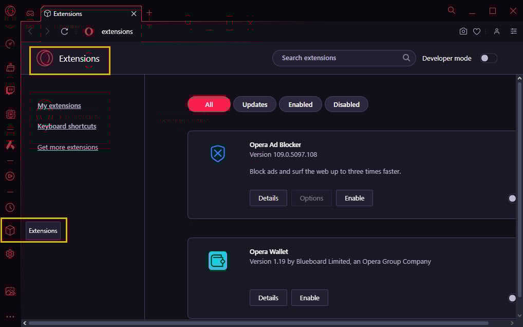Toggle the Opera Ad Blocker switch
The height and width of the screenshot is (327, 523).
point(512,198)
